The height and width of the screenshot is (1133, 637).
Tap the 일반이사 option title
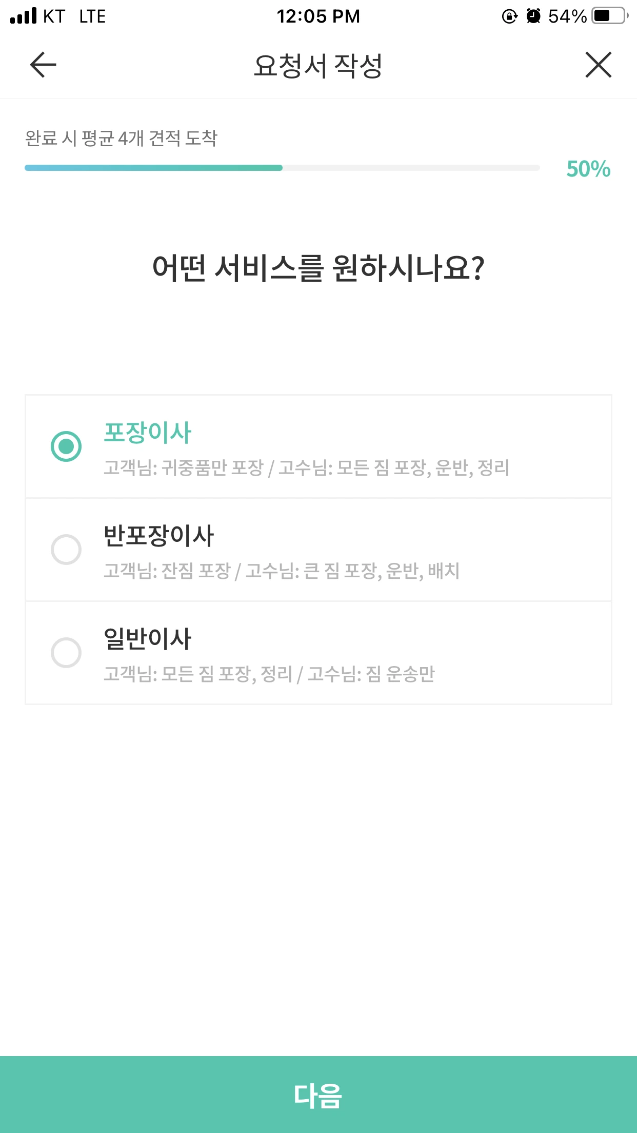click(148, 638)
